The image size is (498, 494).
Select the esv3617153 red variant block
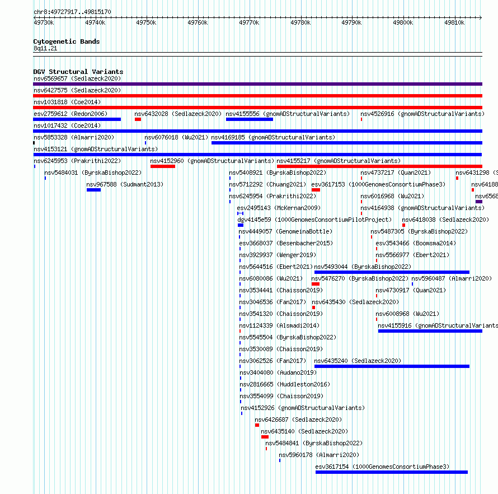[316, 190]
